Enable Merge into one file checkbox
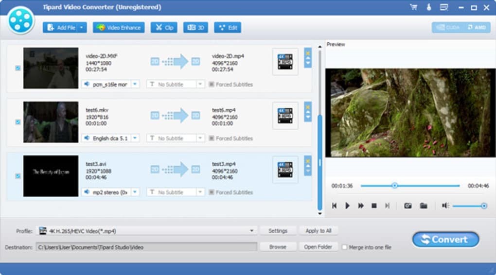The height and width of the screenshot is (275, 496). (x=344, y=247)
